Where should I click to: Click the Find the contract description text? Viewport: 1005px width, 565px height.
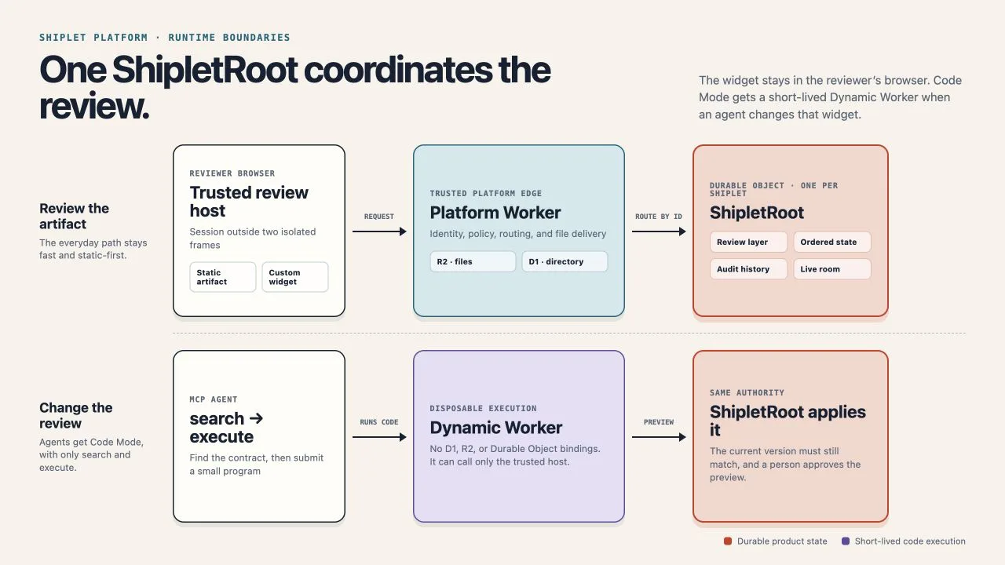pyautogui.click(x=257, y=465)
